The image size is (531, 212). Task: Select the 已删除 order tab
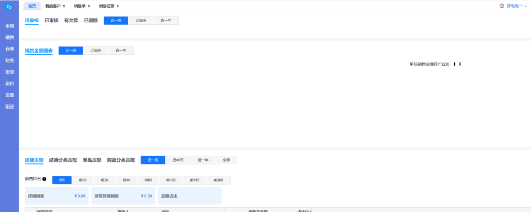(x=91, y=21)
